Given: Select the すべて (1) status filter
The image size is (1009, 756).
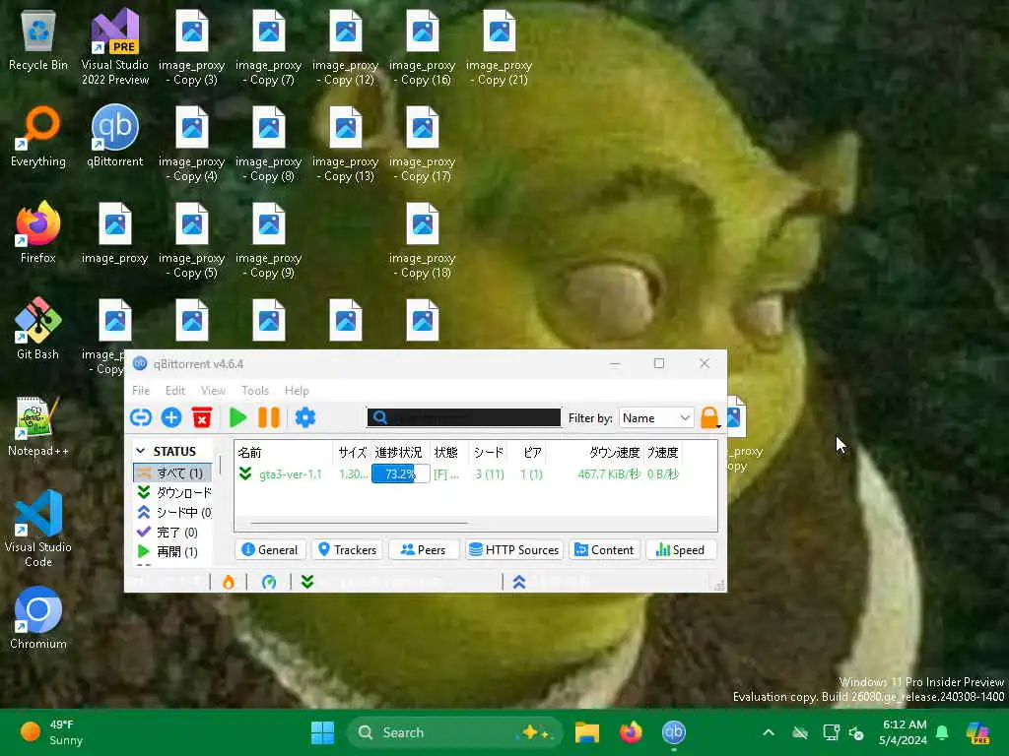Looking at the screenshot, I should 172,473.
